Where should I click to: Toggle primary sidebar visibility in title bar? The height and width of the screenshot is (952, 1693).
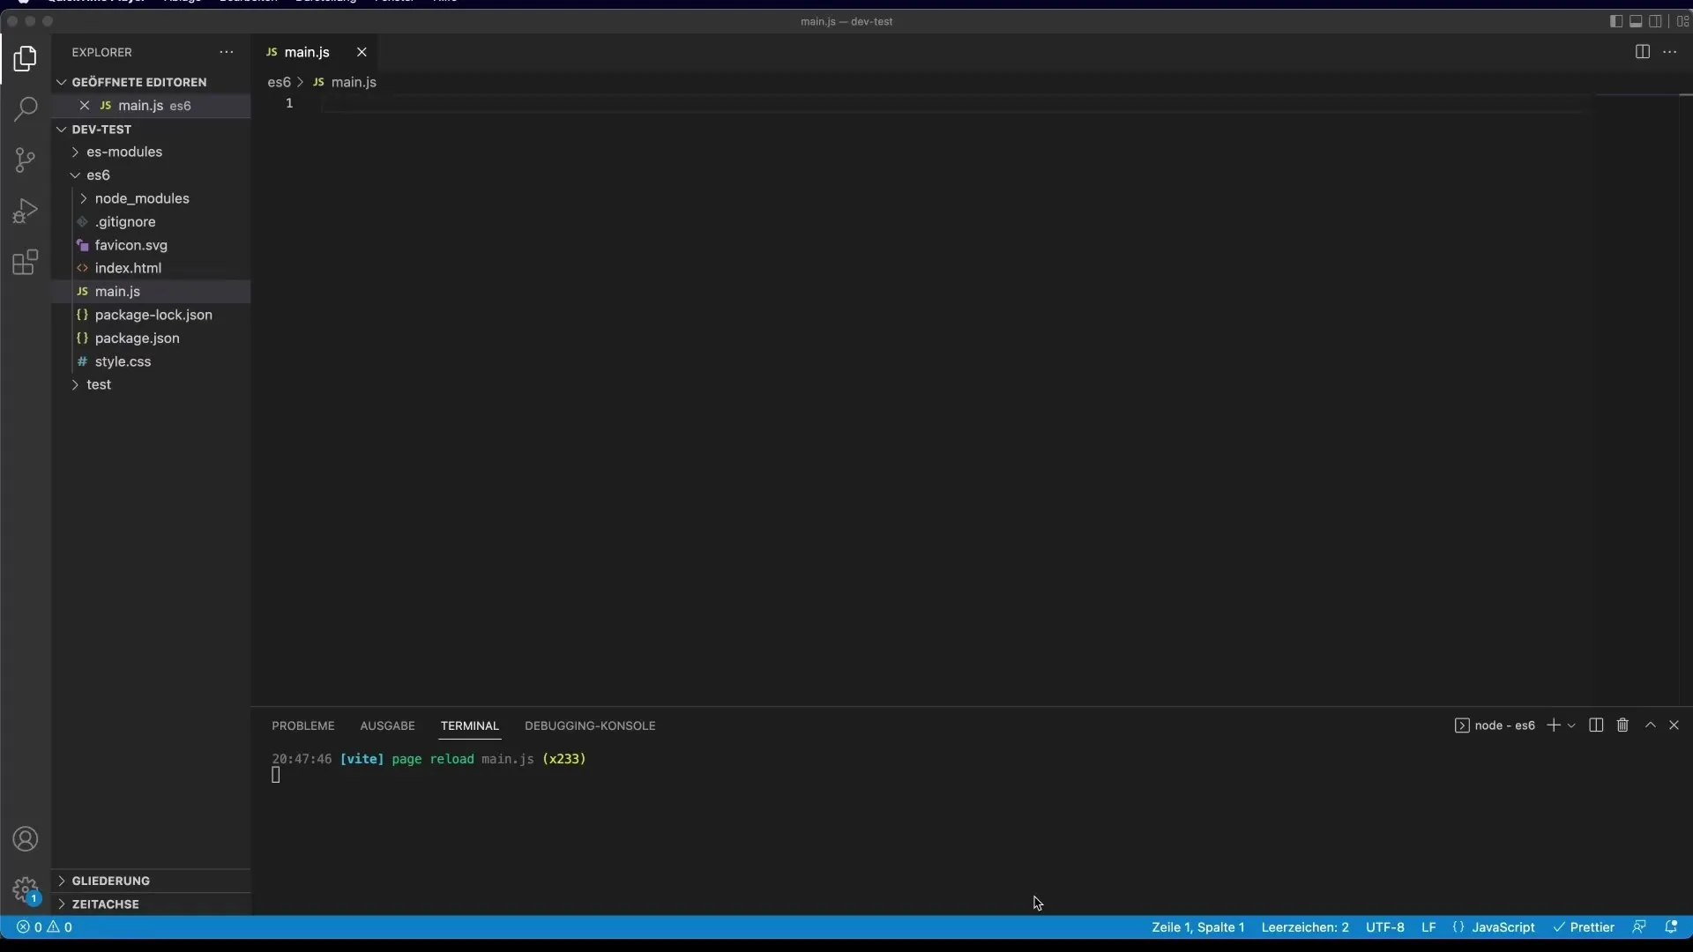pos(1615,21)
